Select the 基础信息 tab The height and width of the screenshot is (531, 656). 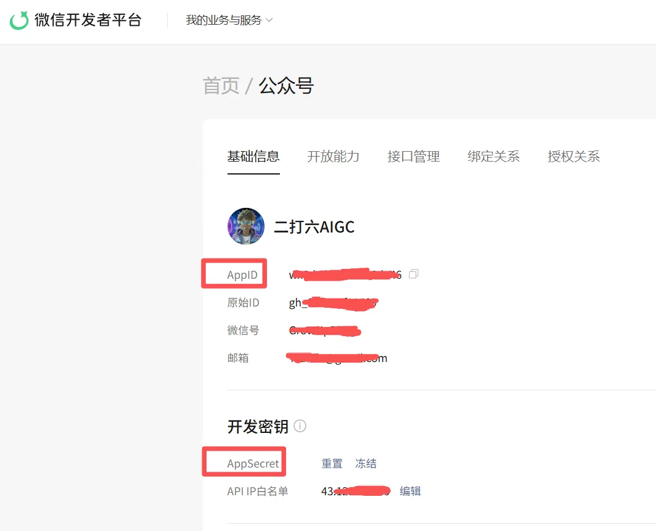coord(253,157)
